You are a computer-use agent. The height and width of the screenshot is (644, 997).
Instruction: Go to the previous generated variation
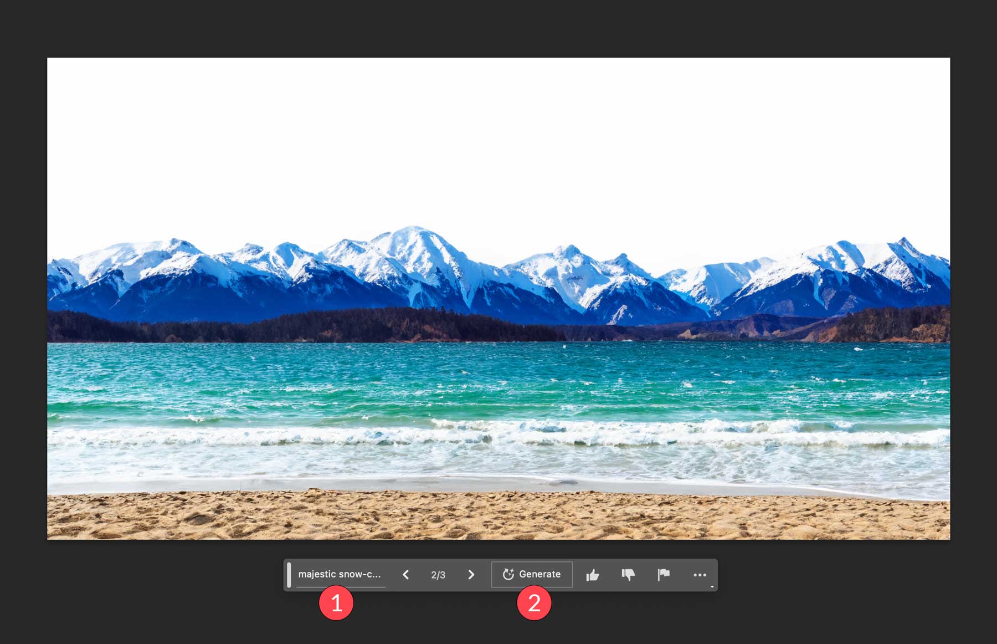(405, 575)
